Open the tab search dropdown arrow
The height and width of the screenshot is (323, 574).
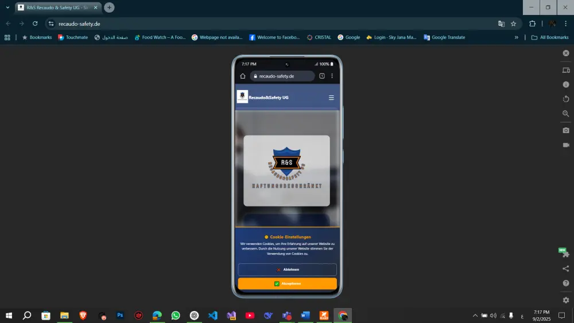7,7
